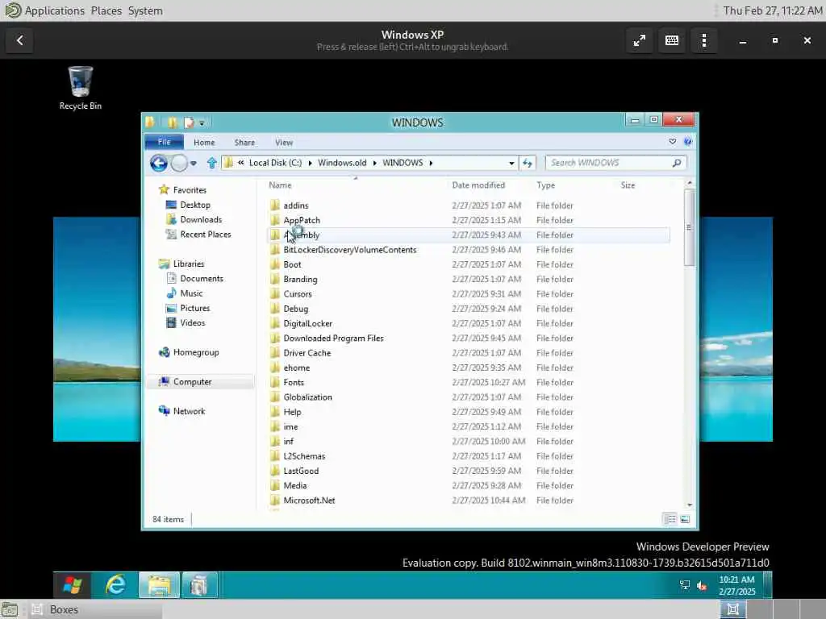Click File Explorer taskbar icon
The image size is (826, 619).
[159, 585]
